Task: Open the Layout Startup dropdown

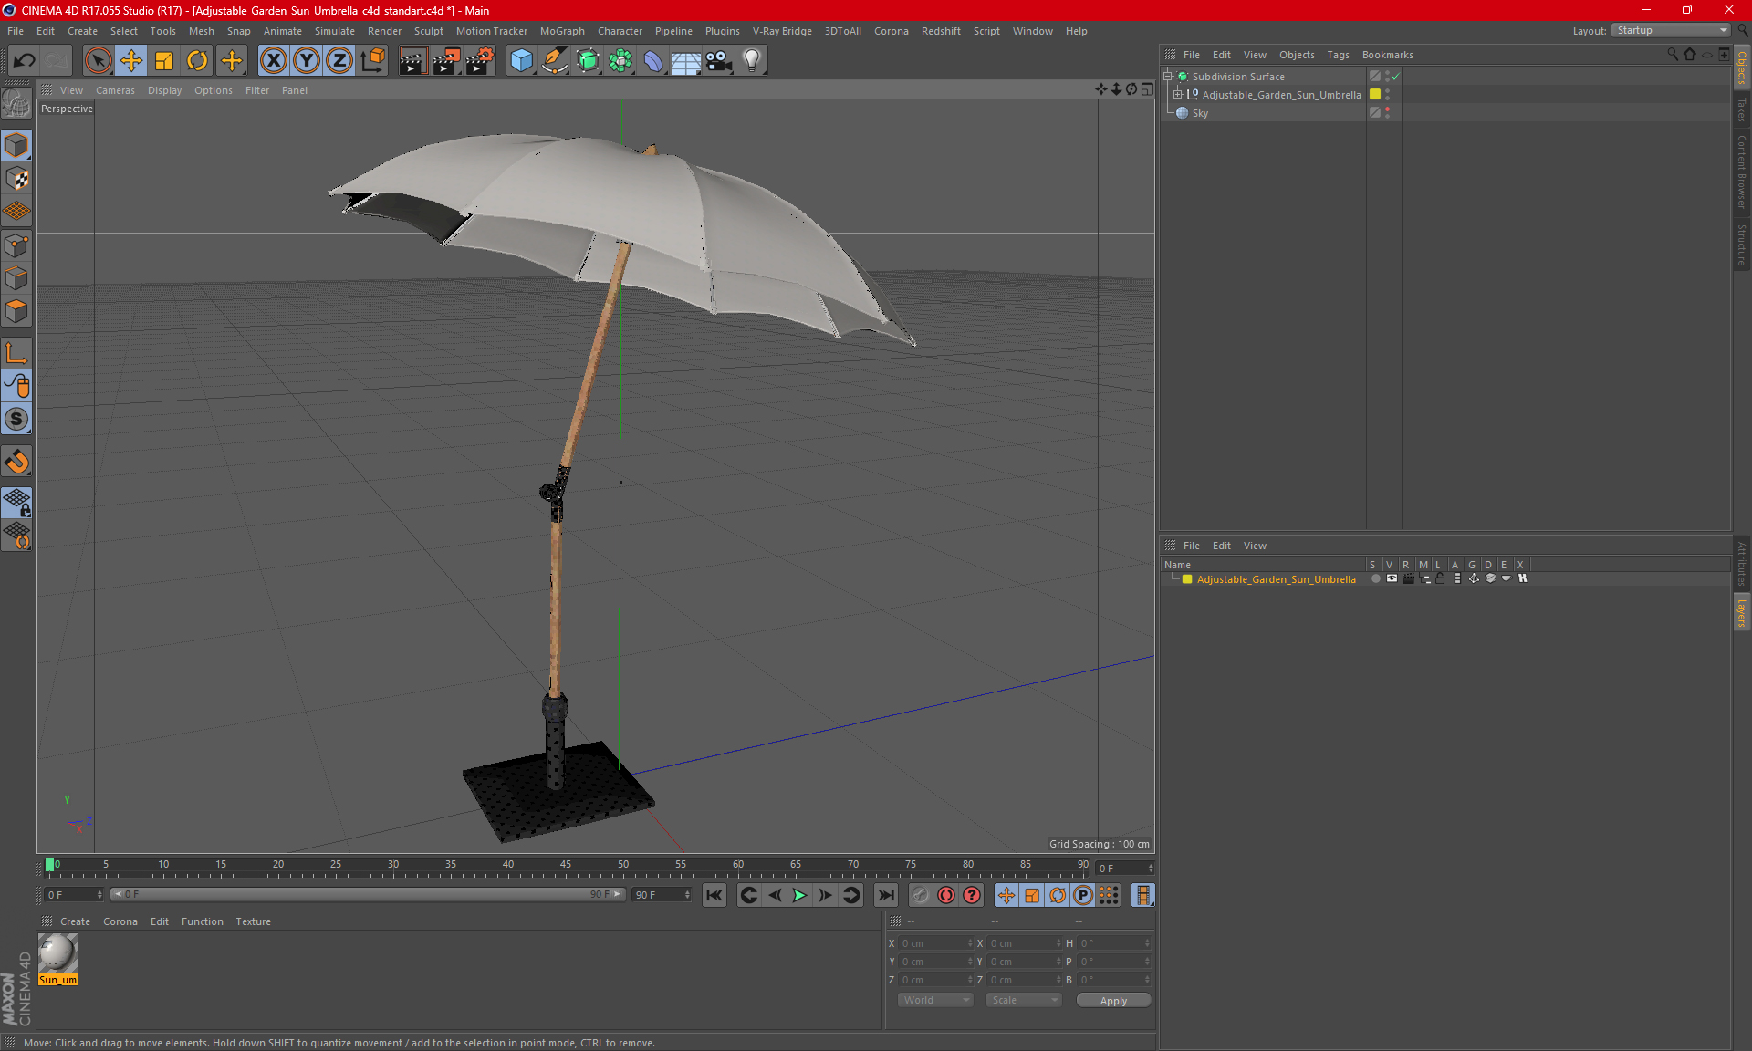Action: [x=1671, y=30]
